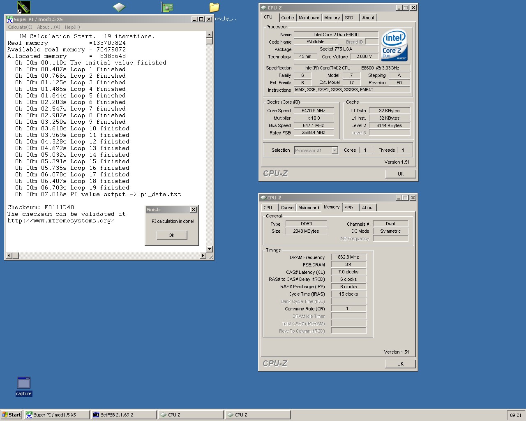Click the Rated FSB 2588.4 MHz field
This screenshot has width=526, height=421.
(x=314, y=133)
